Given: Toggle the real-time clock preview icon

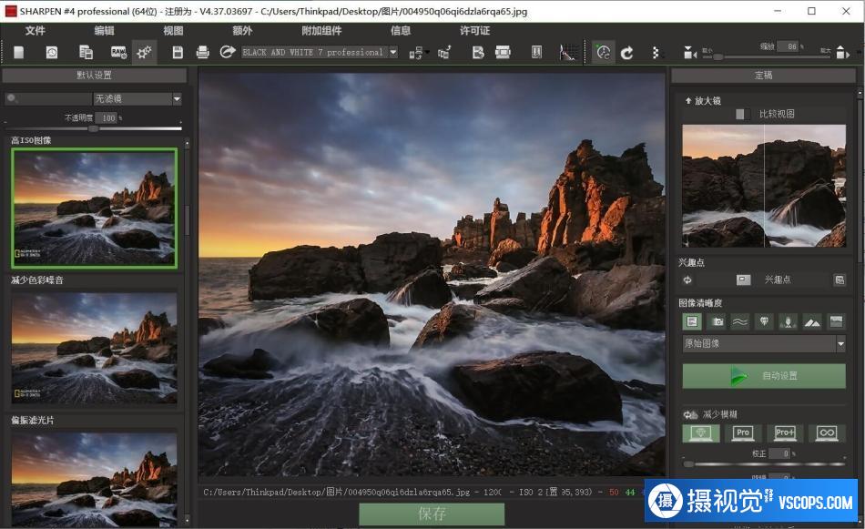Looking at the screenshot, I should pos(604,53).
